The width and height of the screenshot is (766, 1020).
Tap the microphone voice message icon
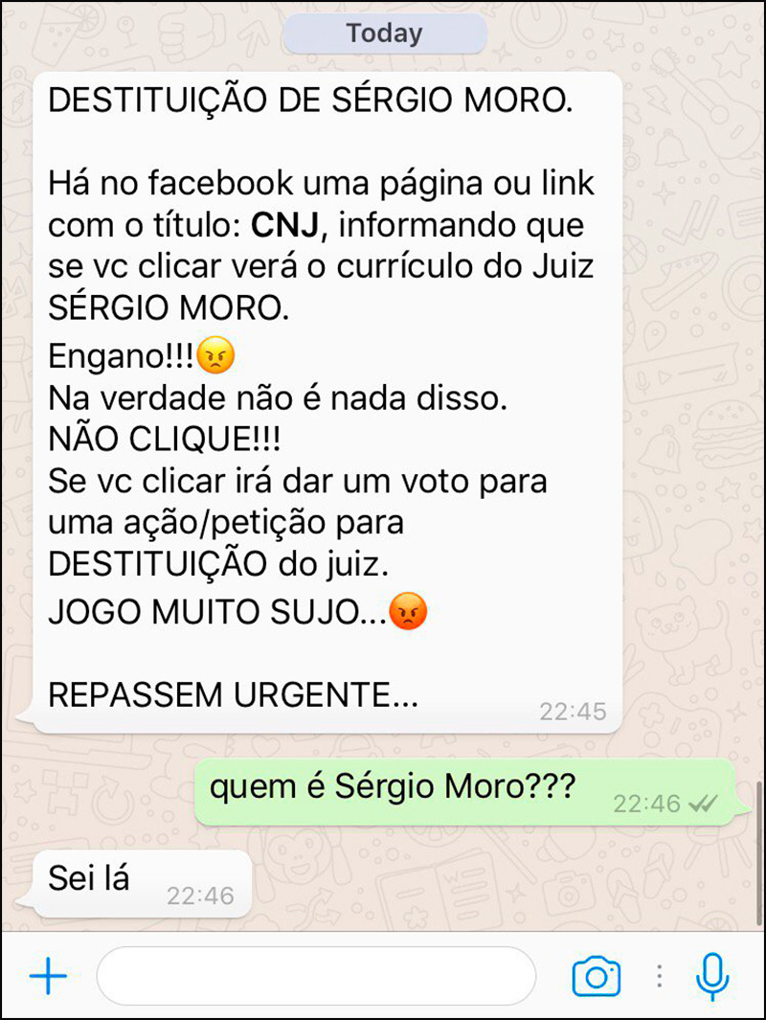712,976
